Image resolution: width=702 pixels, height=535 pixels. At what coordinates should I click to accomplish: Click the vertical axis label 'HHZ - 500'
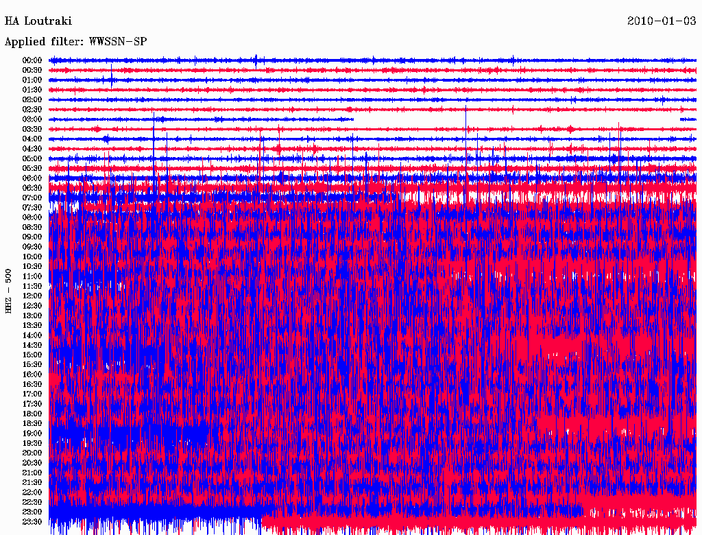8,292
